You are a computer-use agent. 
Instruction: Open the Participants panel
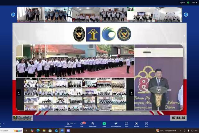pos(68,124)
